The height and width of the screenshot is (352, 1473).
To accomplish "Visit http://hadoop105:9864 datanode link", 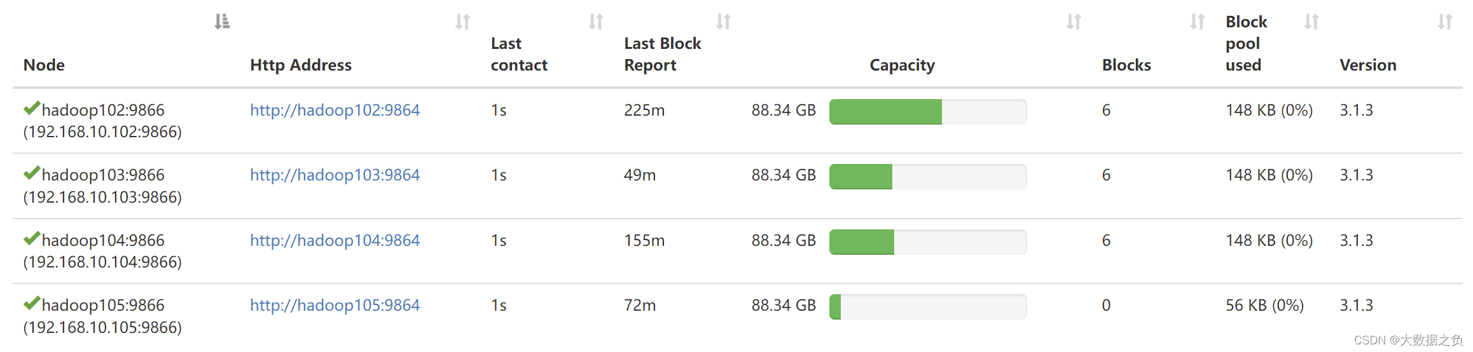I will click(x=335, y=305).
